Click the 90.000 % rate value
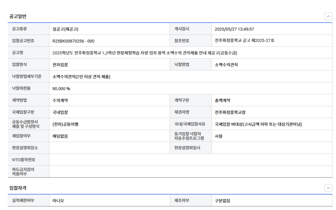 coord(61,89)
